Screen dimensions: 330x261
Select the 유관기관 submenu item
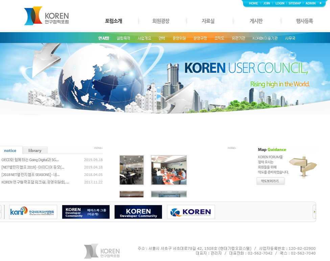click(x=238, y=38)
